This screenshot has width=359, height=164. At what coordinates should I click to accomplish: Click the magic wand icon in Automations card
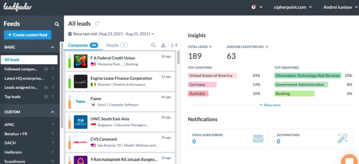[342, 138]
